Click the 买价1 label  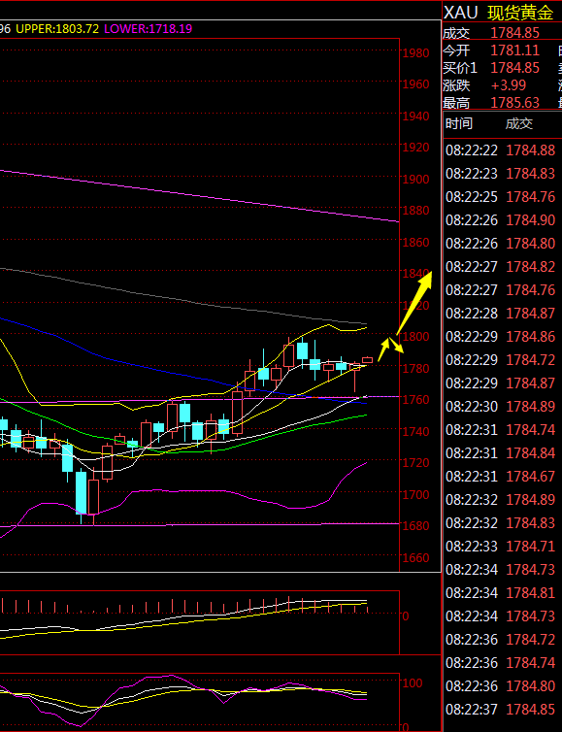coord(460,68)
